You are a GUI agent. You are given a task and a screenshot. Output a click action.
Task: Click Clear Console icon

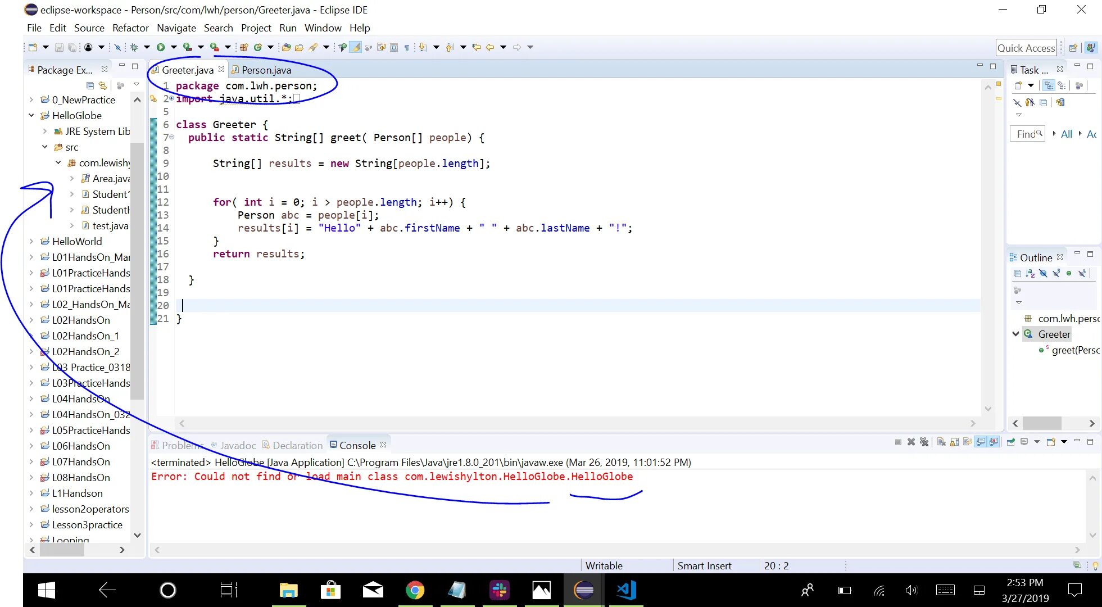[x=942, y=442]
